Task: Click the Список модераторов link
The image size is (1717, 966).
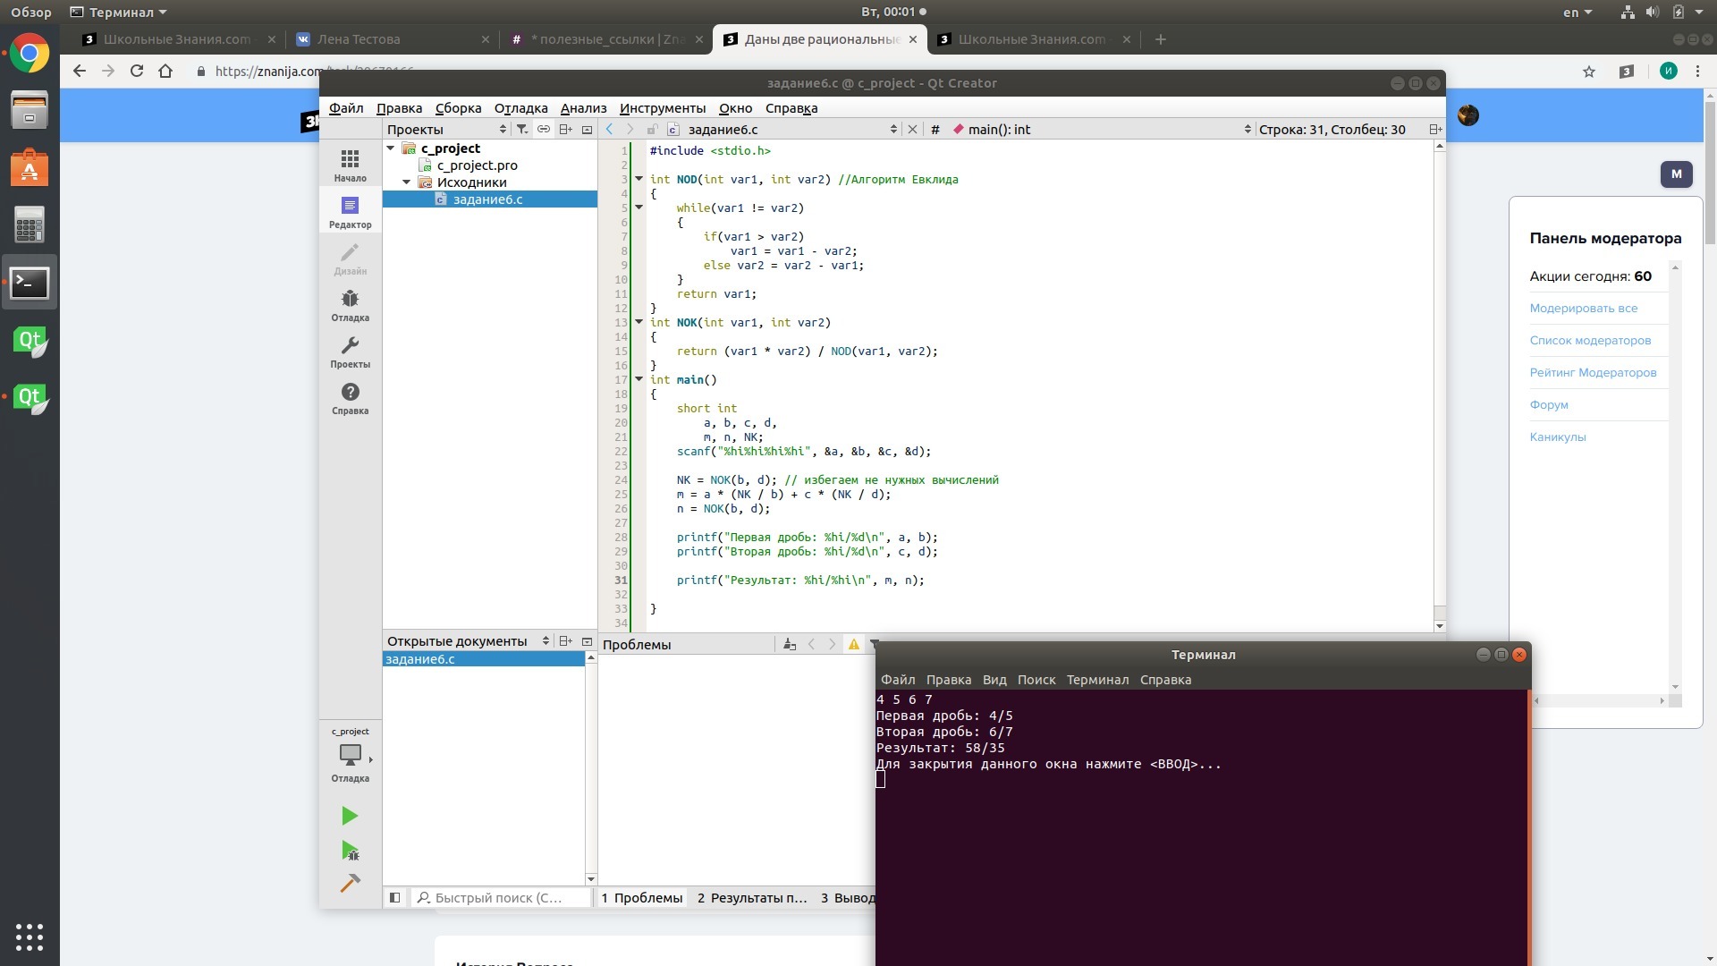Action: (x=1590, y=341)
